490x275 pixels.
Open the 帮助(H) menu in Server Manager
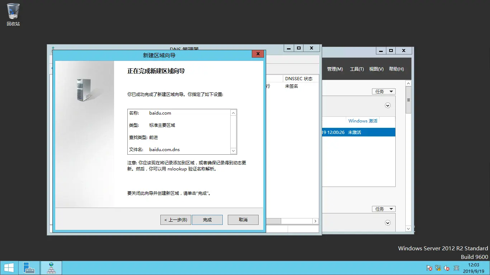coord(396,69)
